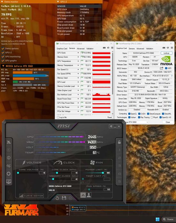
Task: Open Validation tab in Graphics Card window
Action: click(149, 48)
